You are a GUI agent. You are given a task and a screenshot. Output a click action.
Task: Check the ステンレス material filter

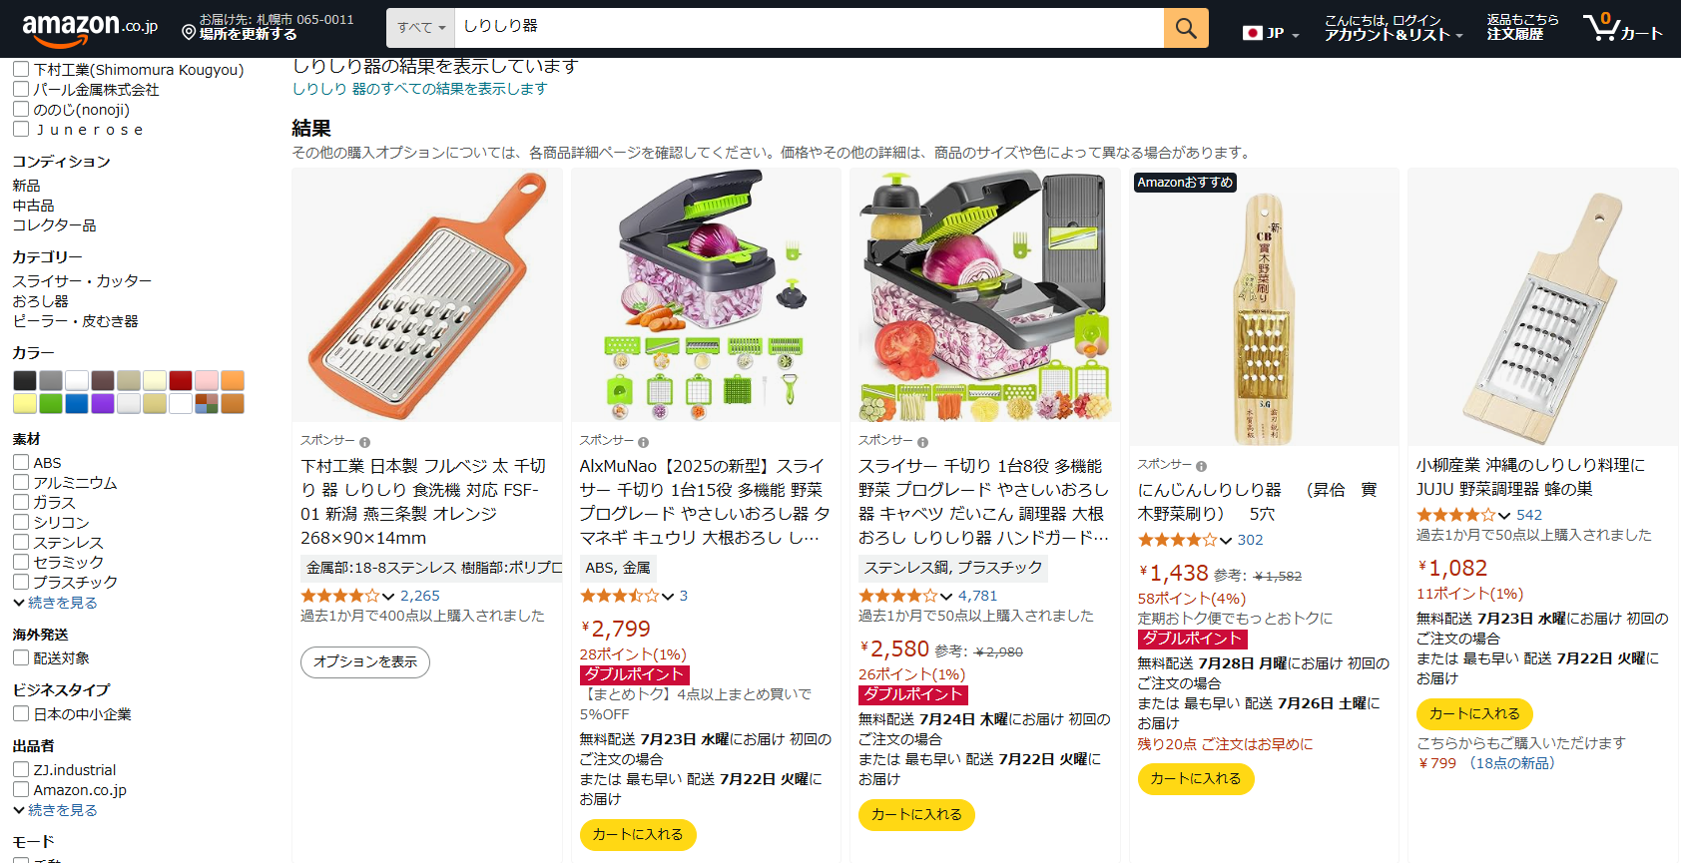[20, 542]
